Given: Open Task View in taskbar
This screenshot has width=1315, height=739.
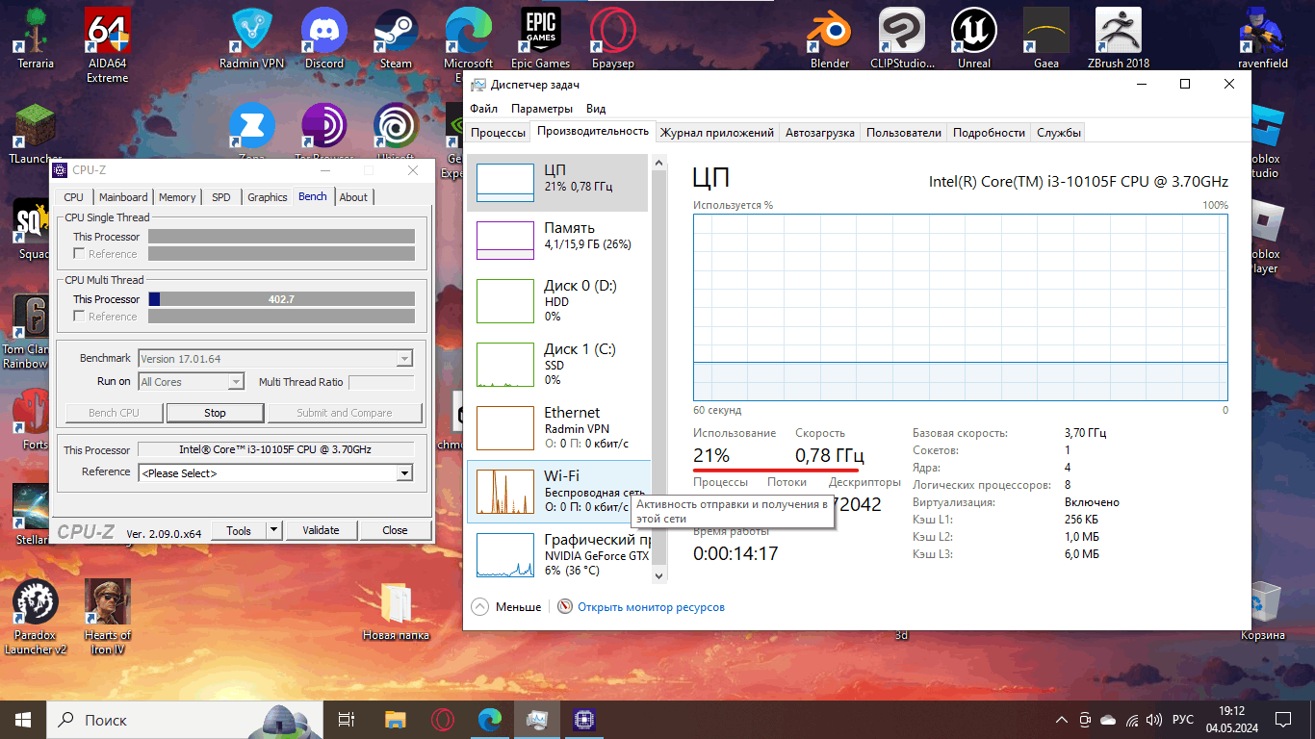Looking at the screenshot, I should coord(348,719).
